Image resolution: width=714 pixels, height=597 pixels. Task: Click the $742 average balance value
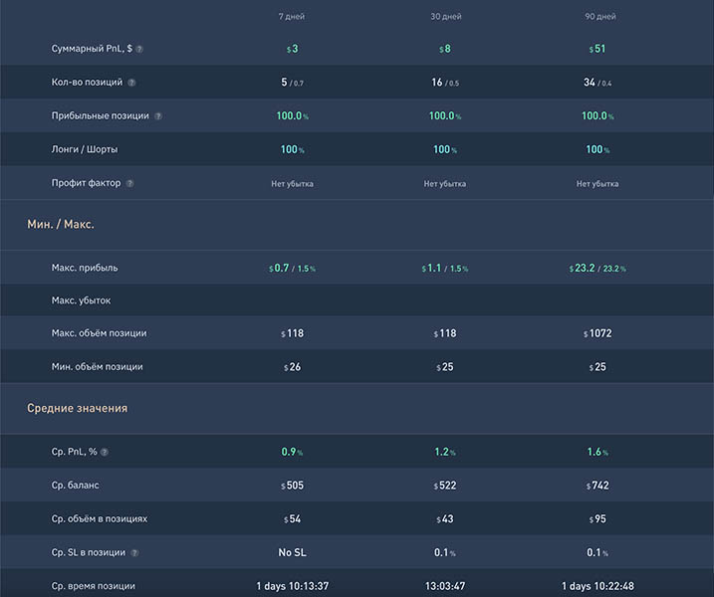pos(597,486)
